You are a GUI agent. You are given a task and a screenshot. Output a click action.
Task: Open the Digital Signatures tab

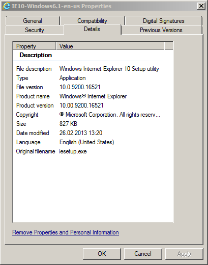coord(164,21)
